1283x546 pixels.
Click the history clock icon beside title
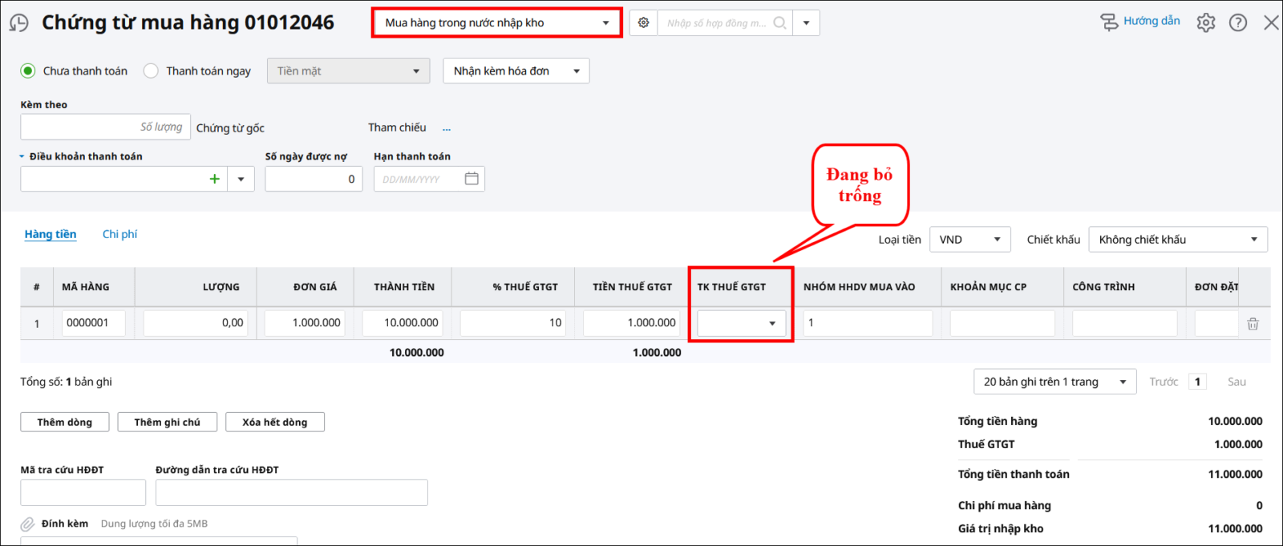[18, 23]
